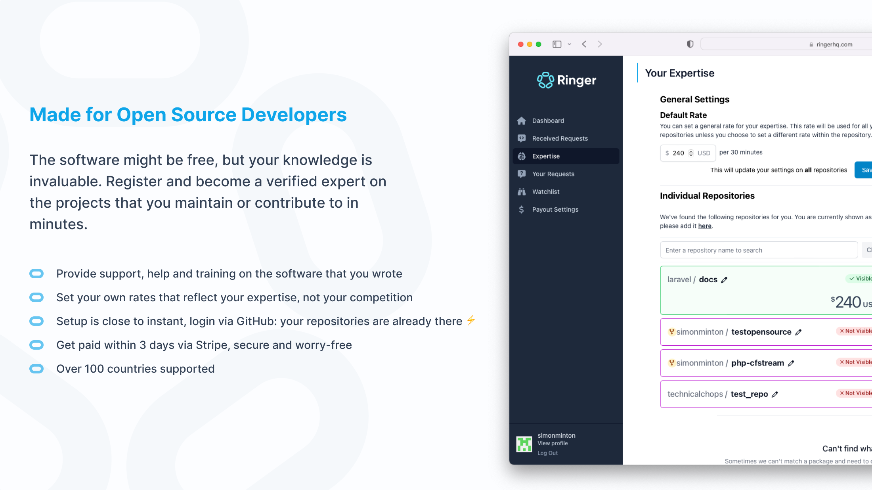Click Not Visible badge on test_repo
The image size is (872, 490).
click(854, 393)
